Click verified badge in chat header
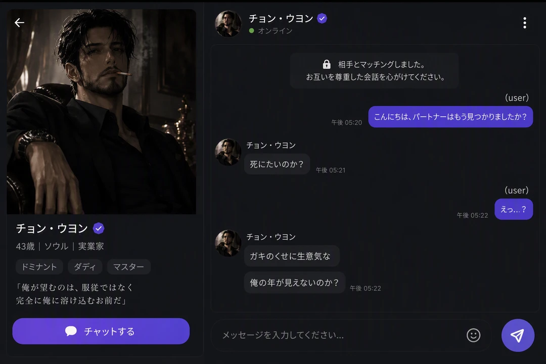The image size is (546, 364). coord(322,19)
